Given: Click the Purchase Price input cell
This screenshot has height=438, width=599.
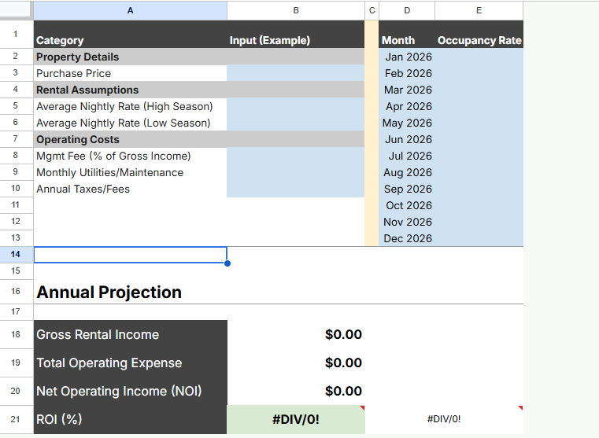Looking at the screenshot, I should [295, 73].
